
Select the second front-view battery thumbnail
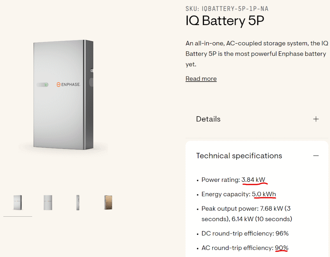[x=48, y=202]
